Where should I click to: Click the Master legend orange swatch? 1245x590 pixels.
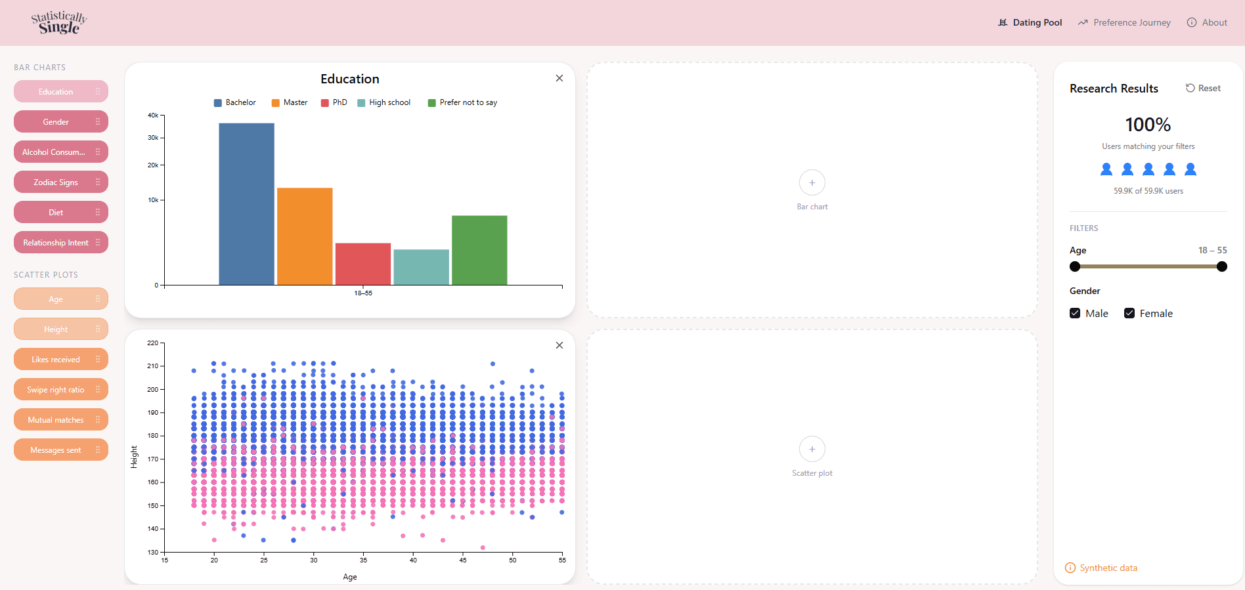point(276,103)
